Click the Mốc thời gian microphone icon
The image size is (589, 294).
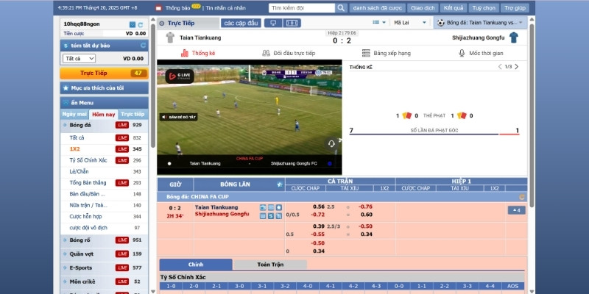(462, 53)
